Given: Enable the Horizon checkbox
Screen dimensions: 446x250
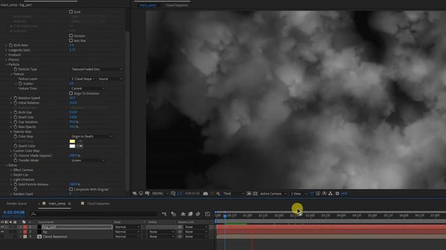Looking at the screenshot, I should pos(71,35).
